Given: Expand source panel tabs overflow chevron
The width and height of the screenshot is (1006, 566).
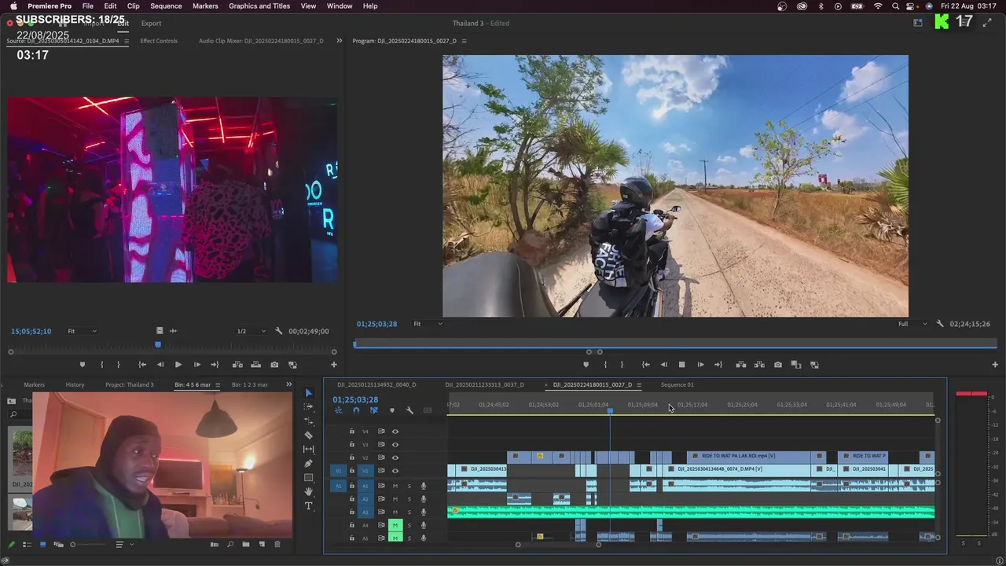Looking at the screenshot, I should [x=340, y=40].
